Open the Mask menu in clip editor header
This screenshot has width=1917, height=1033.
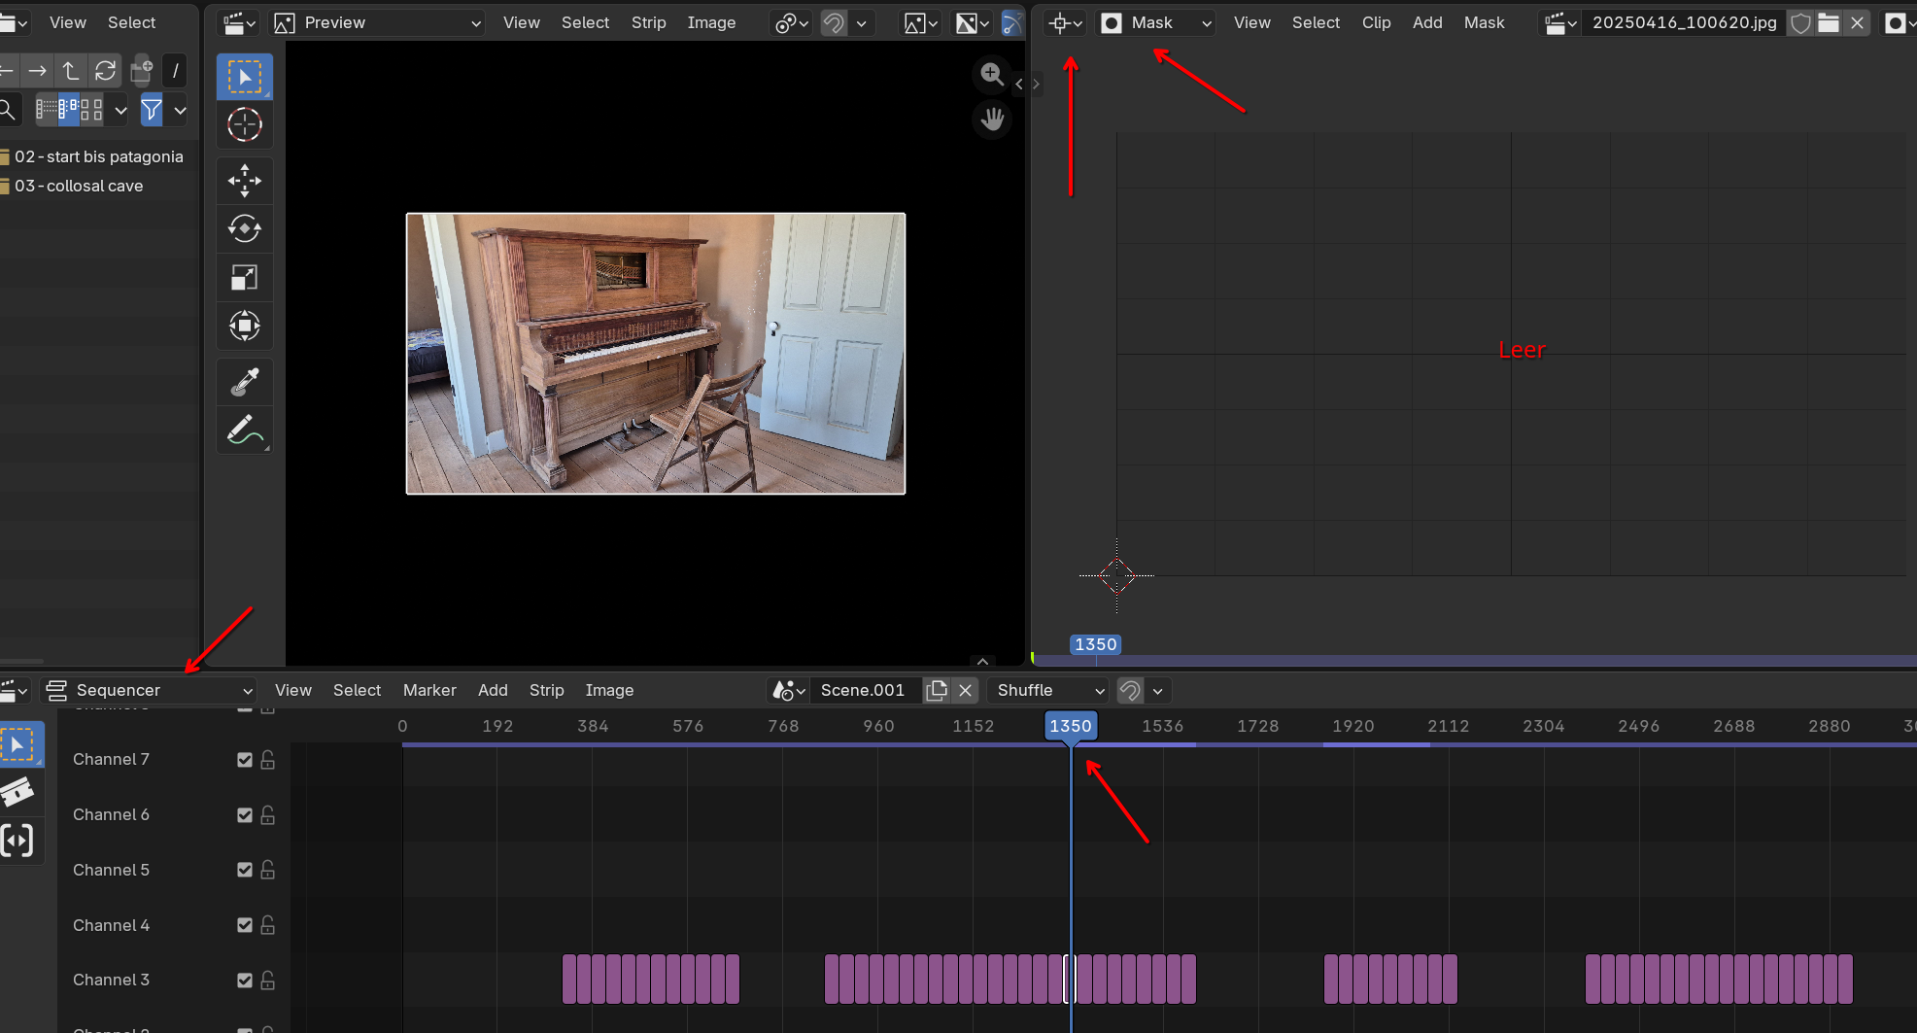[1484, 22]
